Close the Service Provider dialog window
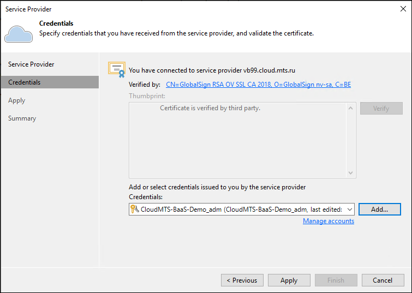Viewport: 412px width, 293px height. click(x=402, y=9)
